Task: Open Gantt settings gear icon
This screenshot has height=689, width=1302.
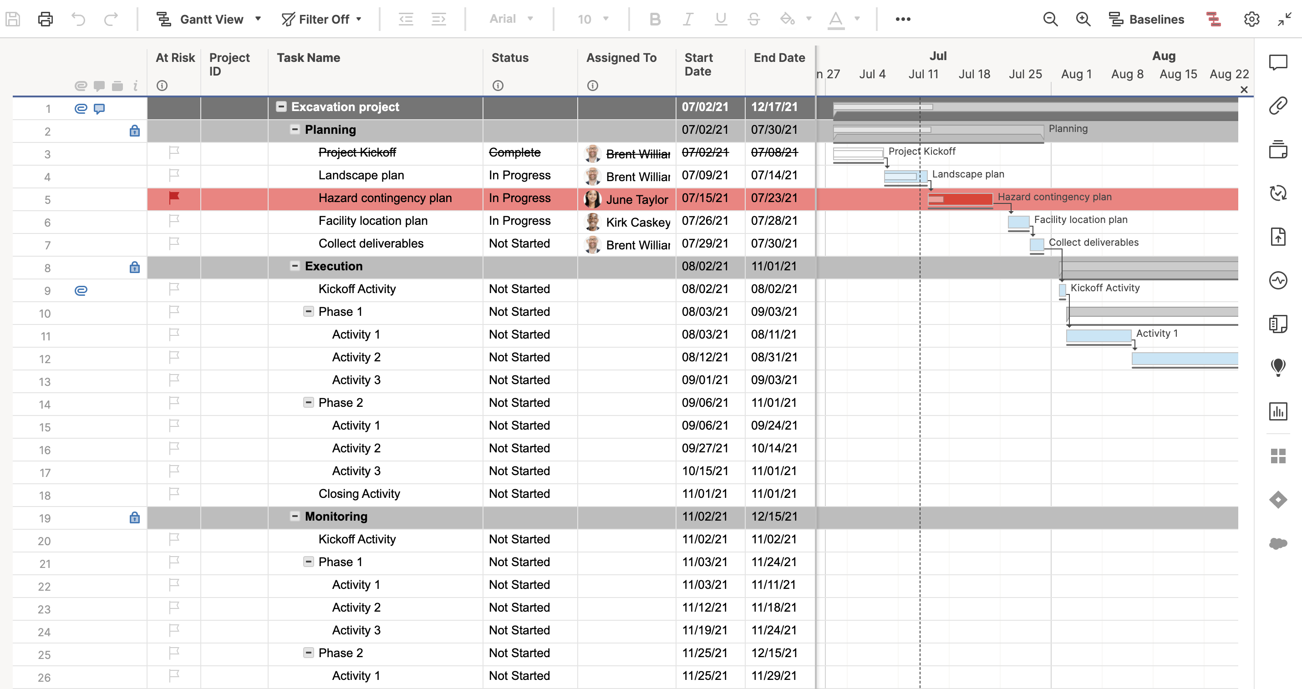Action: coord(1251,19)
